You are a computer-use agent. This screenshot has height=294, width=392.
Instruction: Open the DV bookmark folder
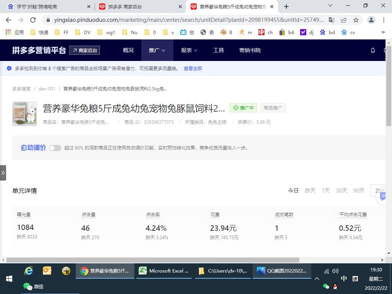tap(83, 32)
